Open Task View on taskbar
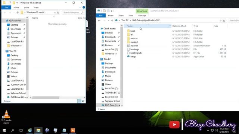239x134 pixels. point(21,130)
